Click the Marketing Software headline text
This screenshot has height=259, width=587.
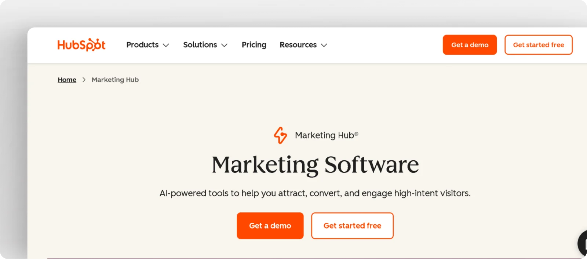[315, 164]
